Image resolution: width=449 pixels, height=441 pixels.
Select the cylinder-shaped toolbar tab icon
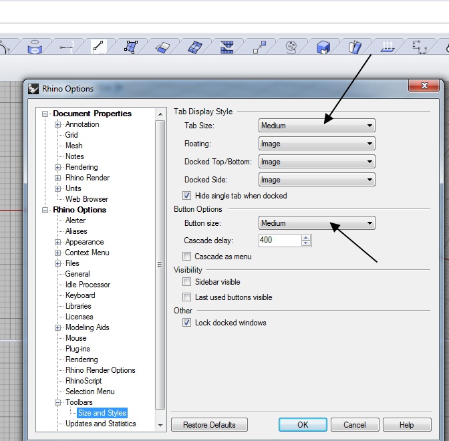point(34,47)
